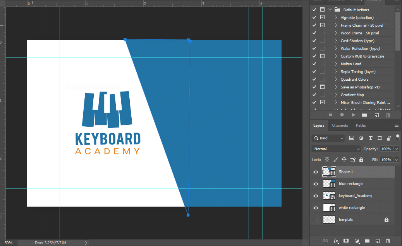This screenshot has height=246, width=402.
Task: Show the template layer
Action: 316,220
